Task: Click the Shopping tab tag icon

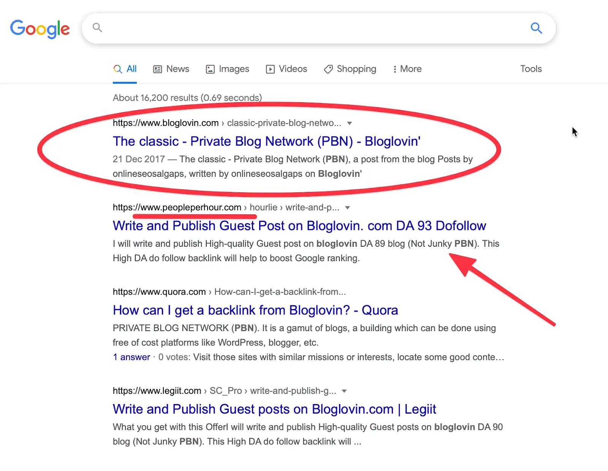Action: (328, 69)
